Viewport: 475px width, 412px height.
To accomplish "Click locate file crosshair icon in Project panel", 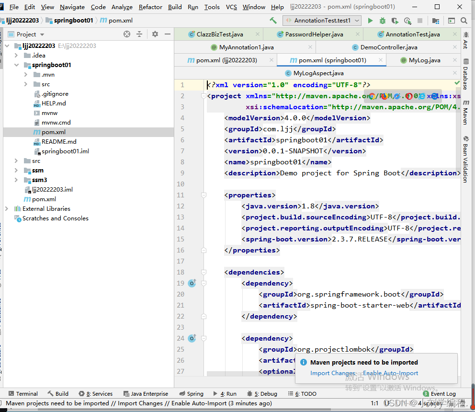I will [x=127, y=34].
